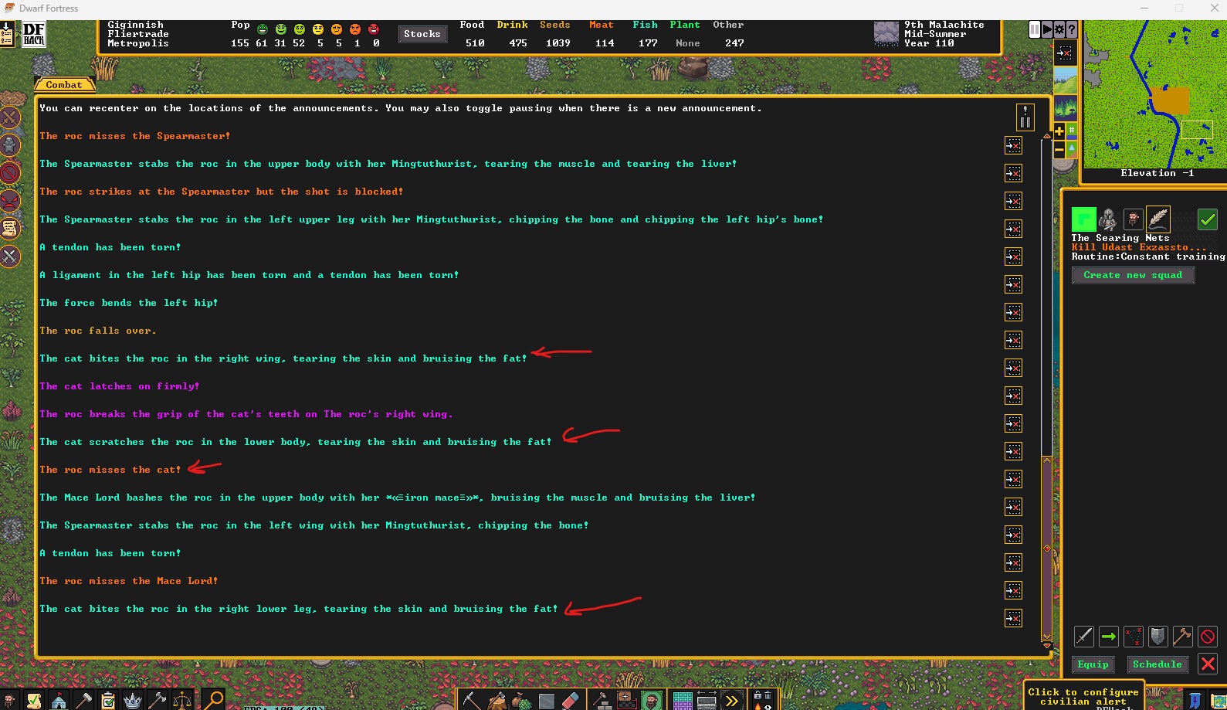
Task: Toggle the forest vegetation view icon
Action: coord(1066,107)
